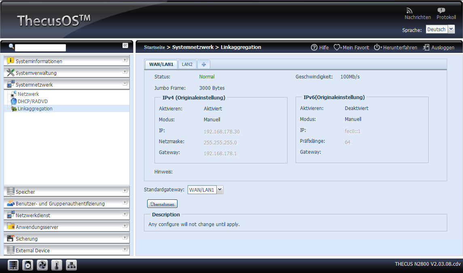Click the Übernehmen button
463x273 pixels.
162,204
